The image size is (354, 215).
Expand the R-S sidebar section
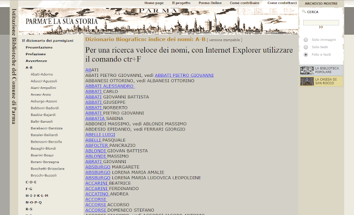click(x=29, y=209)
